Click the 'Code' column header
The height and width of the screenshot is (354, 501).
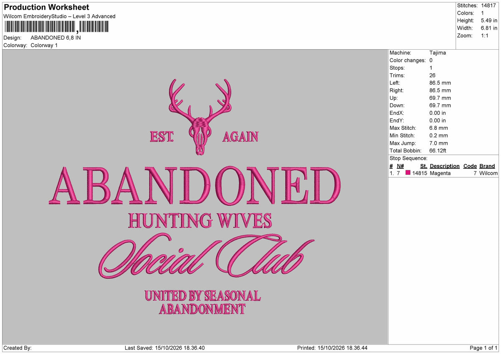click(470, 166)
